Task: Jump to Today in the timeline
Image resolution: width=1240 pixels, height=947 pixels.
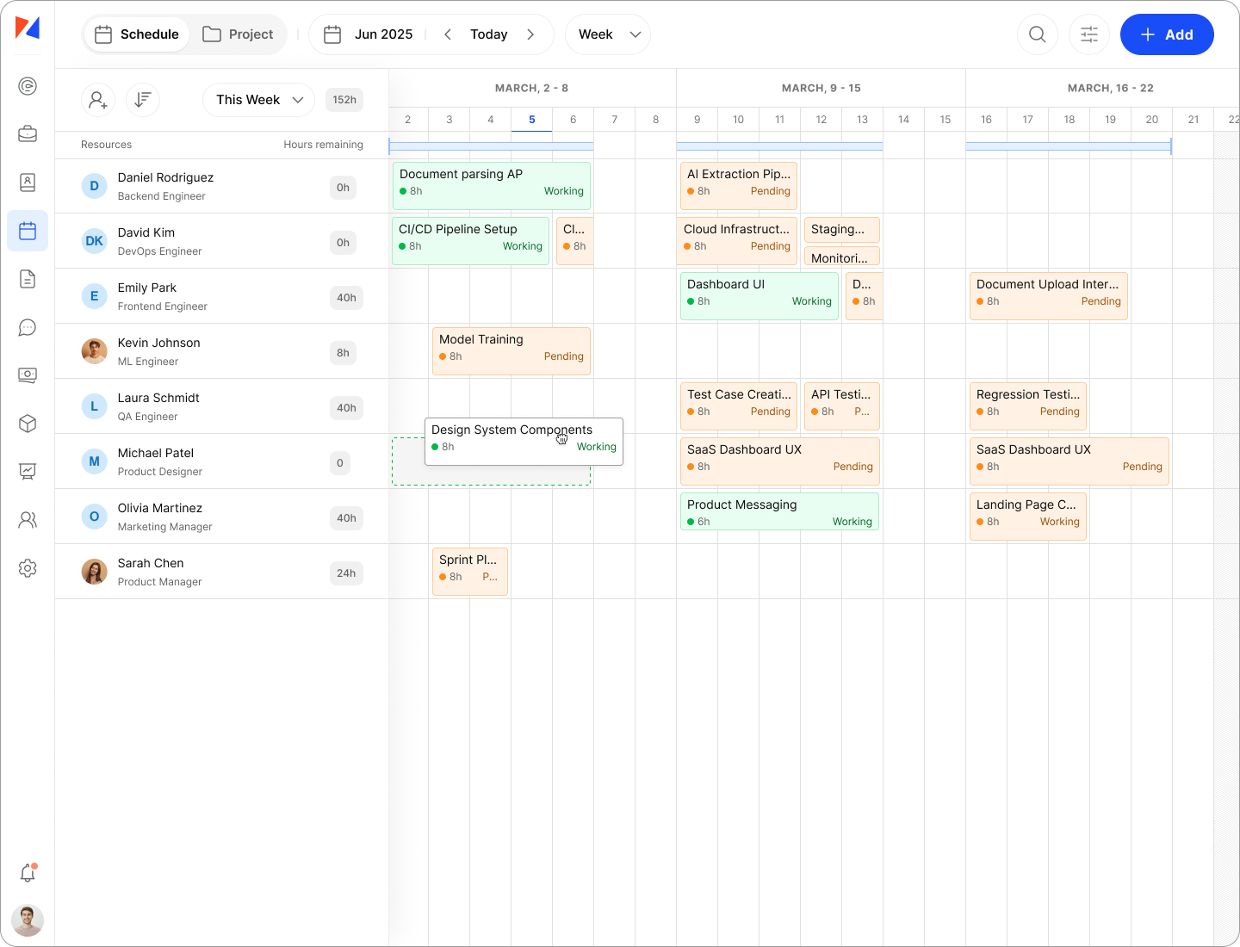Action: point(488,34)
